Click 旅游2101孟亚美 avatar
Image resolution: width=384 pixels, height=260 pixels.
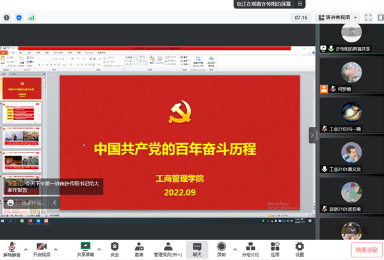coord(351,192)
